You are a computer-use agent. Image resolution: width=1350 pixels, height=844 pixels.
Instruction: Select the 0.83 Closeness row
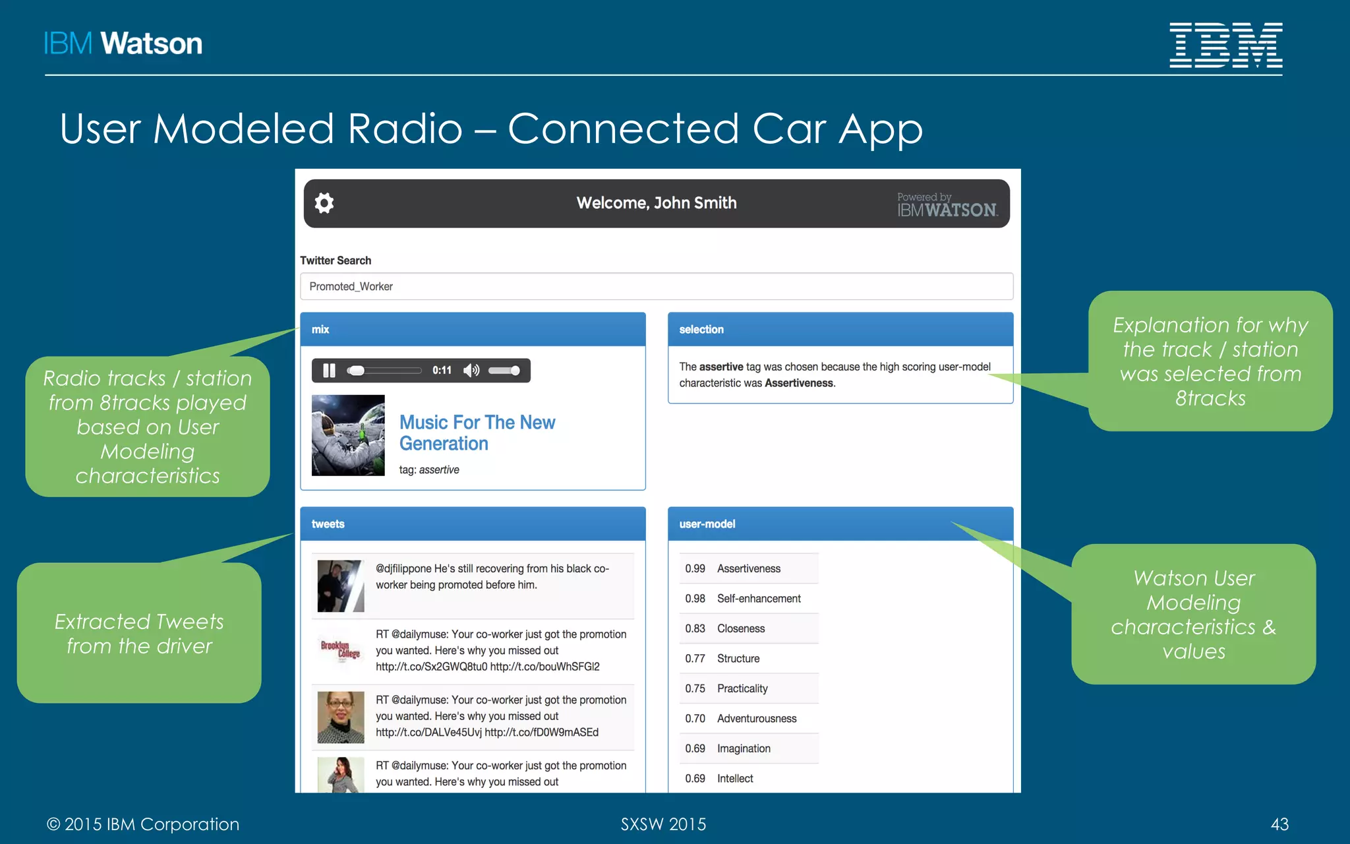click(x=749, y=628)
